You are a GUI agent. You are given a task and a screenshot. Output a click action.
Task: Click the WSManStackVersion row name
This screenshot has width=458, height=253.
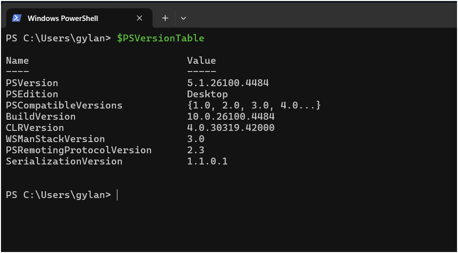(x=55, y=139)
